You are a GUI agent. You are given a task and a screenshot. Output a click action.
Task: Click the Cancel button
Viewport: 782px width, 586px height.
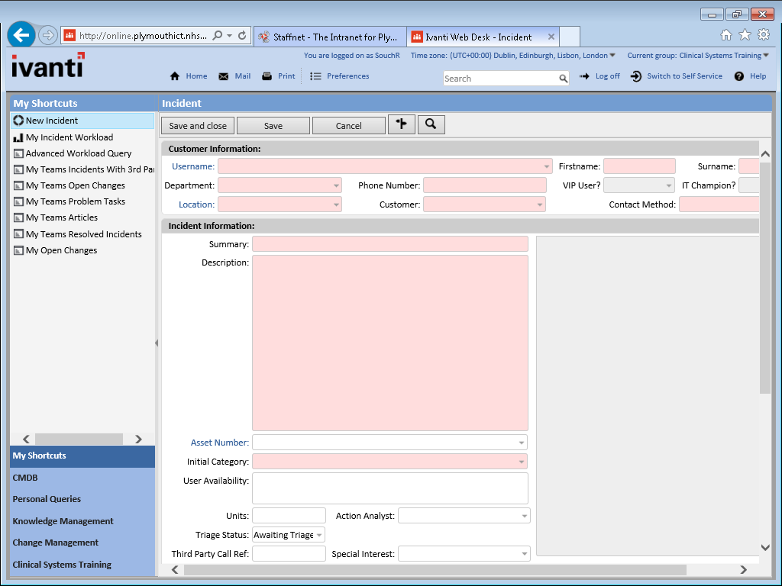point(348,126)
